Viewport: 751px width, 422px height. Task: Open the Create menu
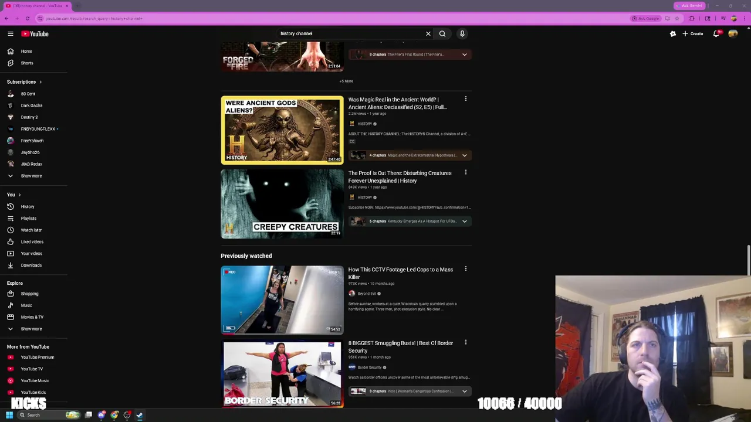click(x=692, y=34)
